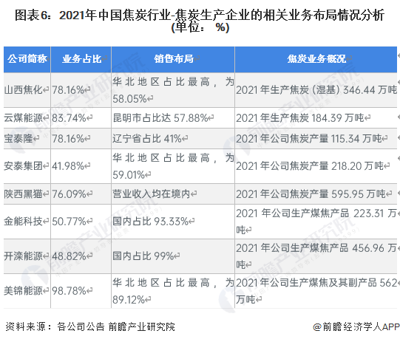Image resolution: width=400 pixels, height=342 pixels.
Task: Select the 陕西黑猫 company cell
Action: 27,194
